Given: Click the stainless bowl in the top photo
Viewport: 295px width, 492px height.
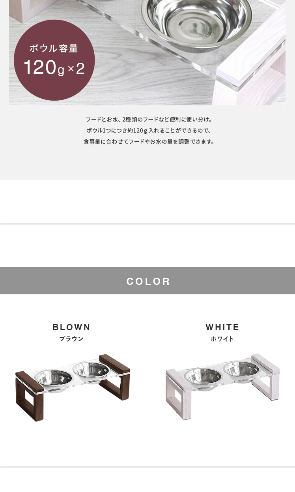Looking at the screenshot, I should [x=197, y=20].
